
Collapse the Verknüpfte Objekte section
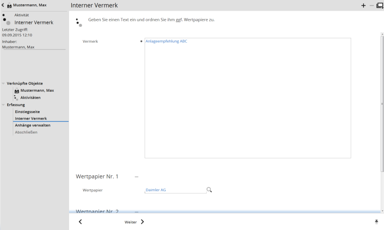[x=3, y=84]
